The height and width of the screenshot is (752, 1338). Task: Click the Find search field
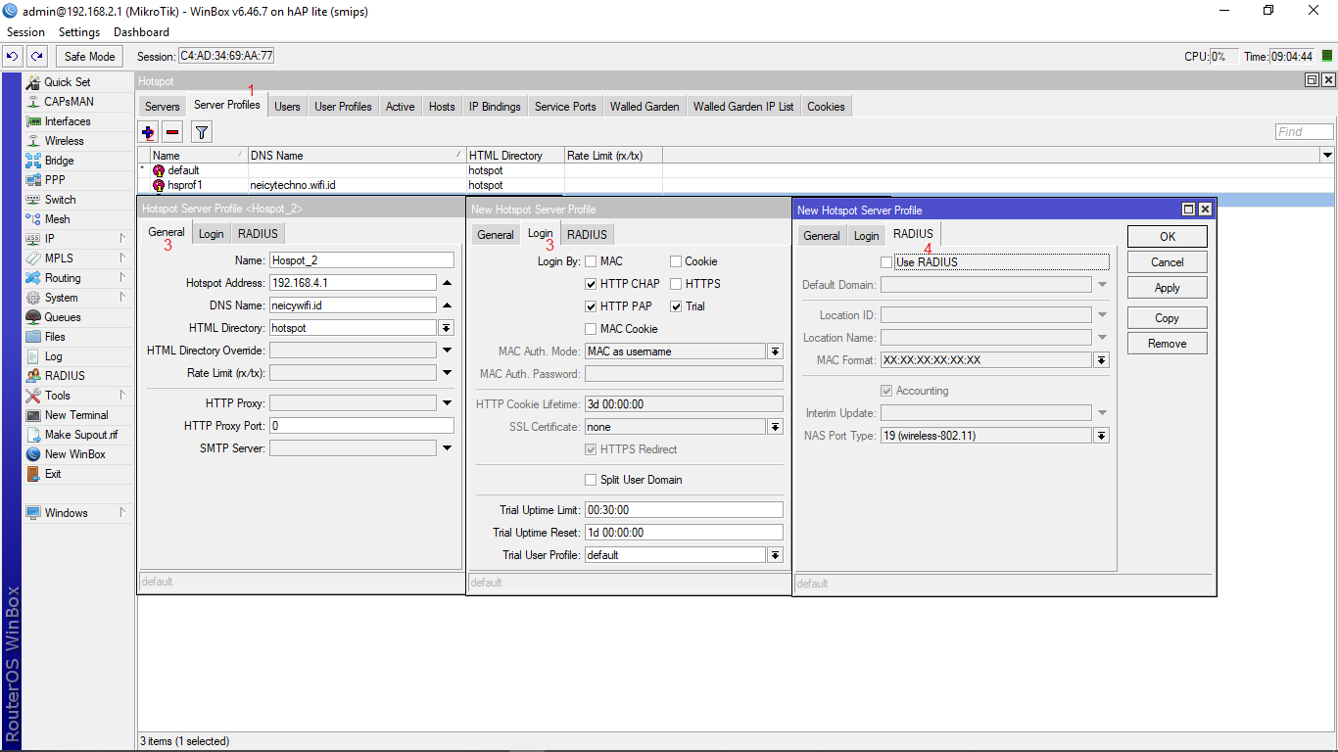pyautogui.click(x=1304, y=132)
